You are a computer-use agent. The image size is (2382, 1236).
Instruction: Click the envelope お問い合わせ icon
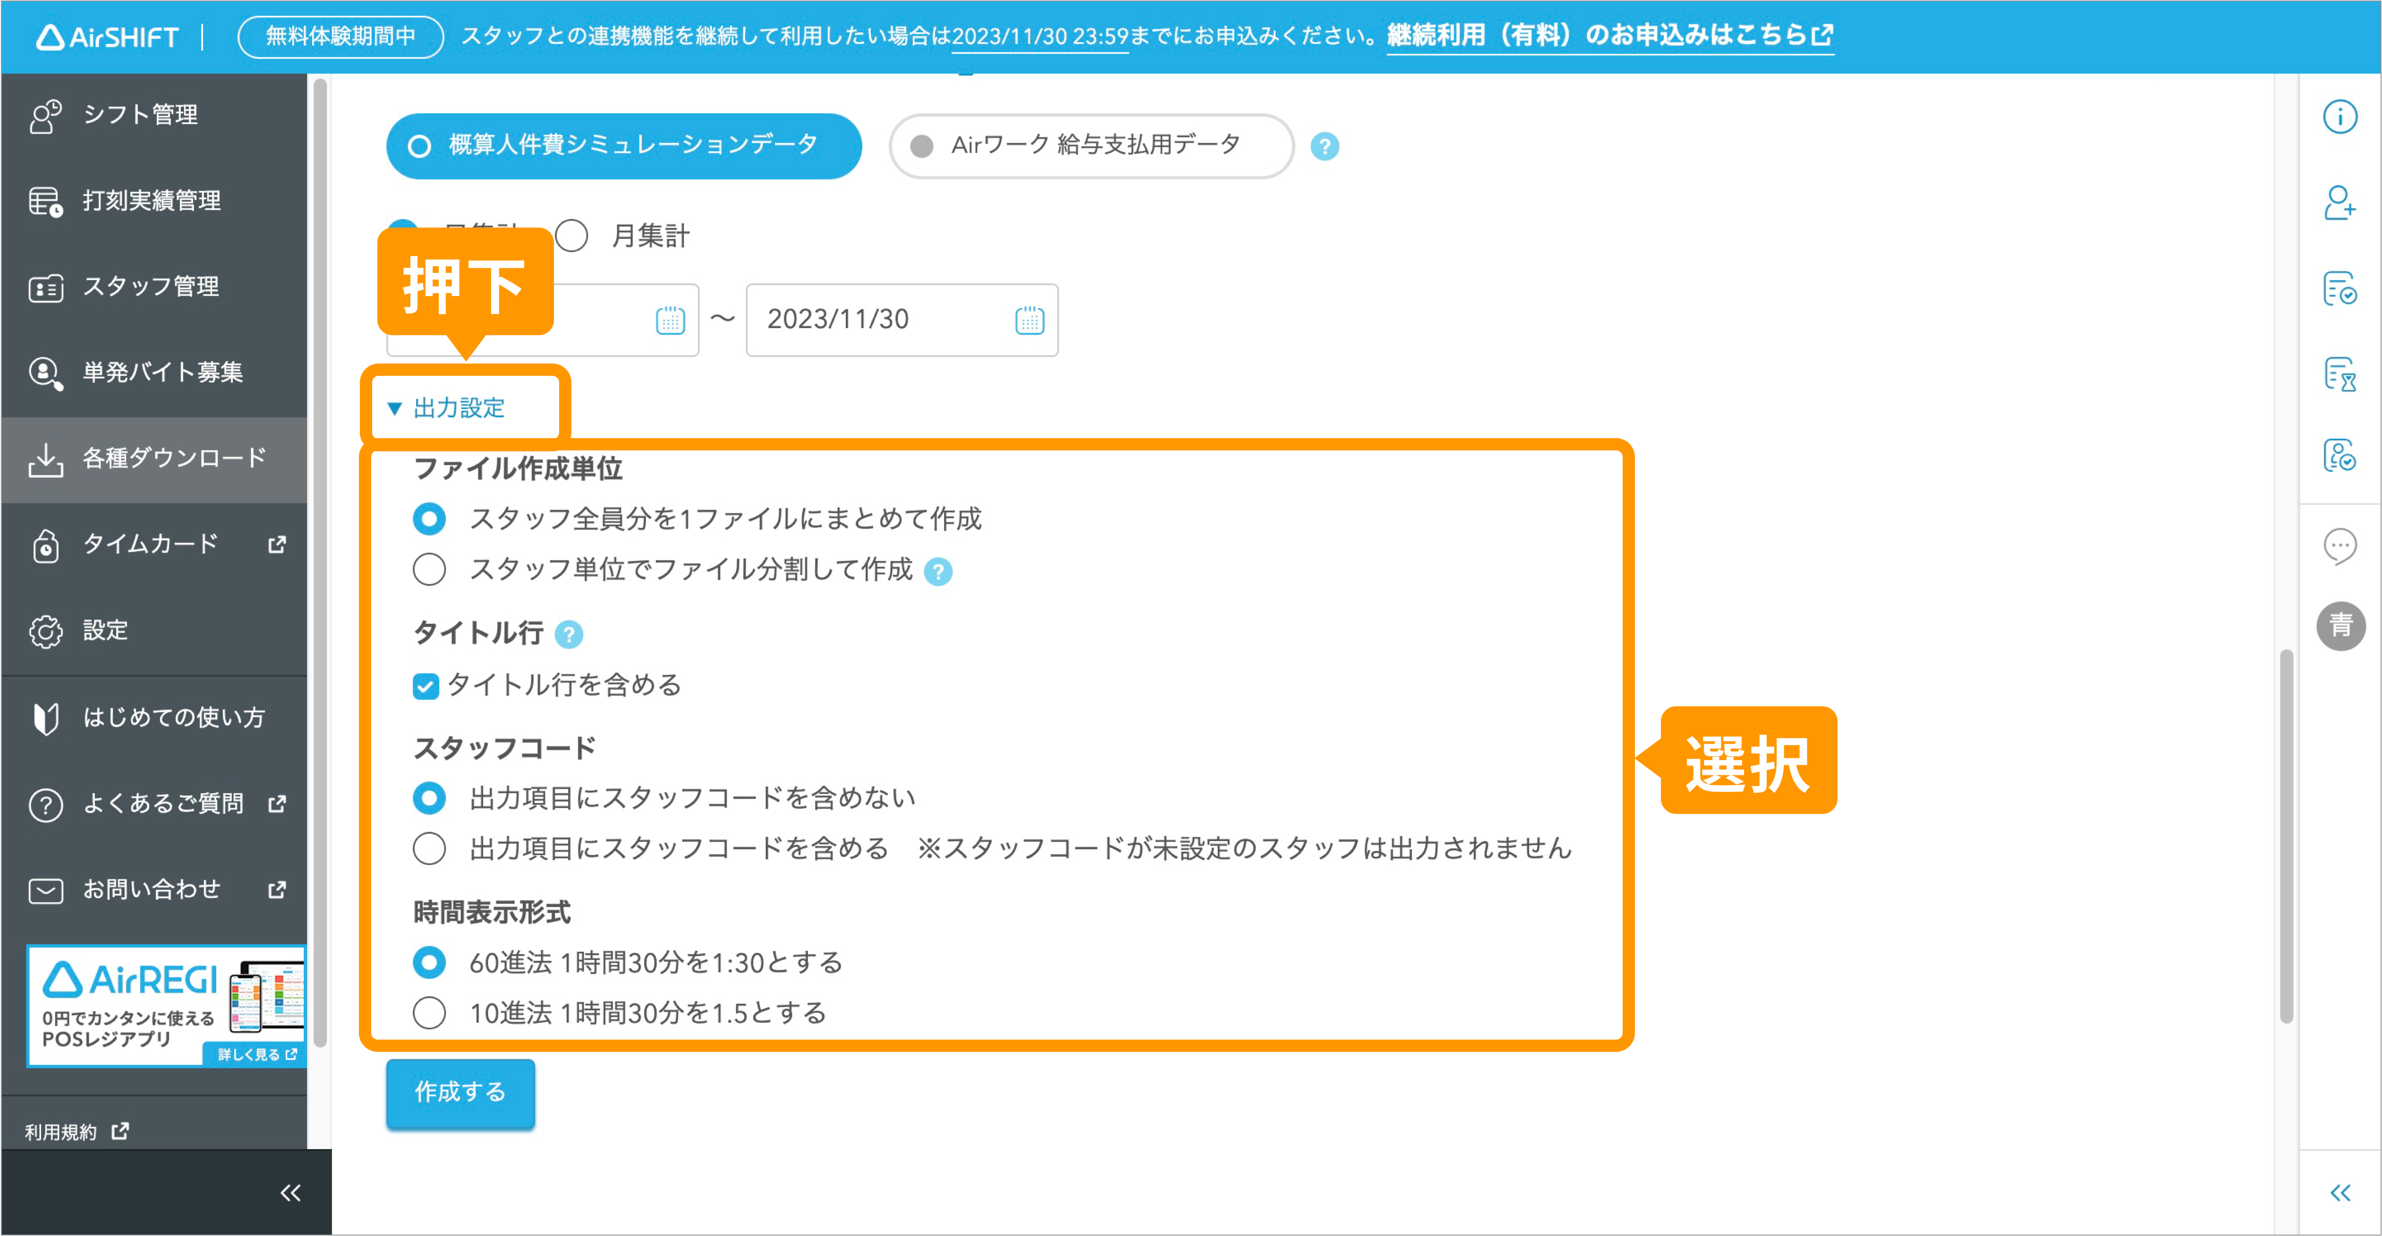pyautogui.click(x=44, y=890)
